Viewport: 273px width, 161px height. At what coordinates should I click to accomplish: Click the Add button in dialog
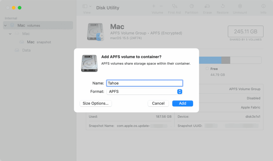182,104
